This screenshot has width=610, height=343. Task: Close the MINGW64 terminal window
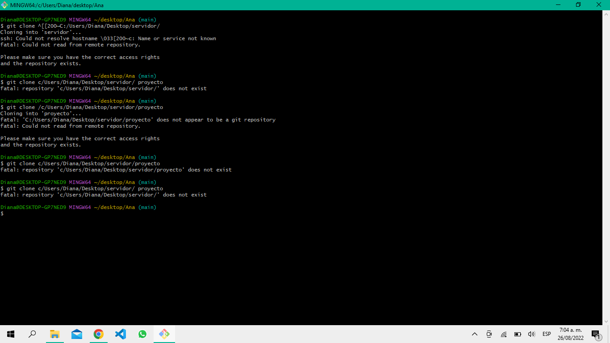[x=599, y=5]
